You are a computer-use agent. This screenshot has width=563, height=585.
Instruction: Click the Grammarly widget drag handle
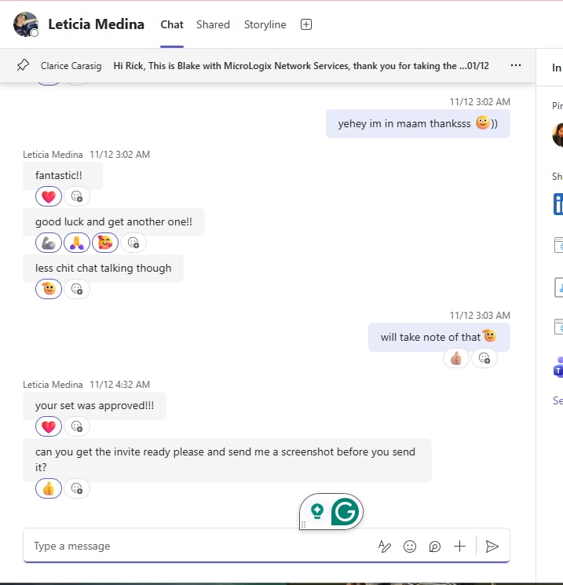pos(303,525)
